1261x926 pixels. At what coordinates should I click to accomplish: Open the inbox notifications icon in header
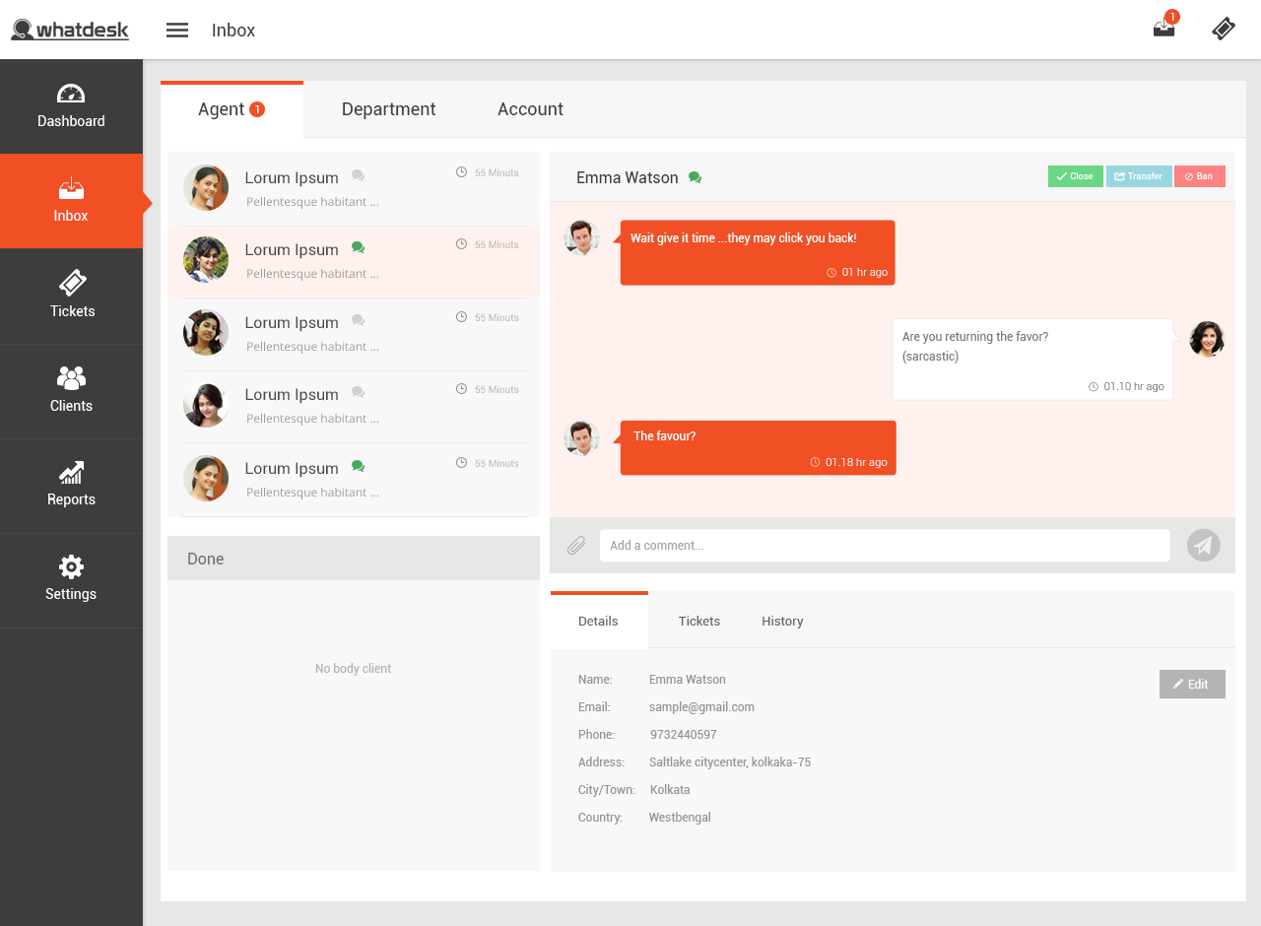point(1164,29)
